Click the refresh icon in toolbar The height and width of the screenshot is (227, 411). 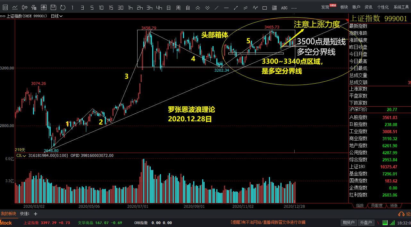pos(63,8)
